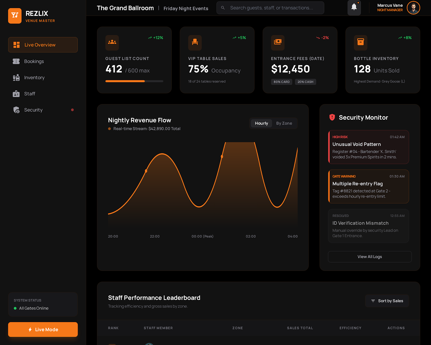Enable Live Mode
This screenshot has width=431, height=345.
[43, 329]
